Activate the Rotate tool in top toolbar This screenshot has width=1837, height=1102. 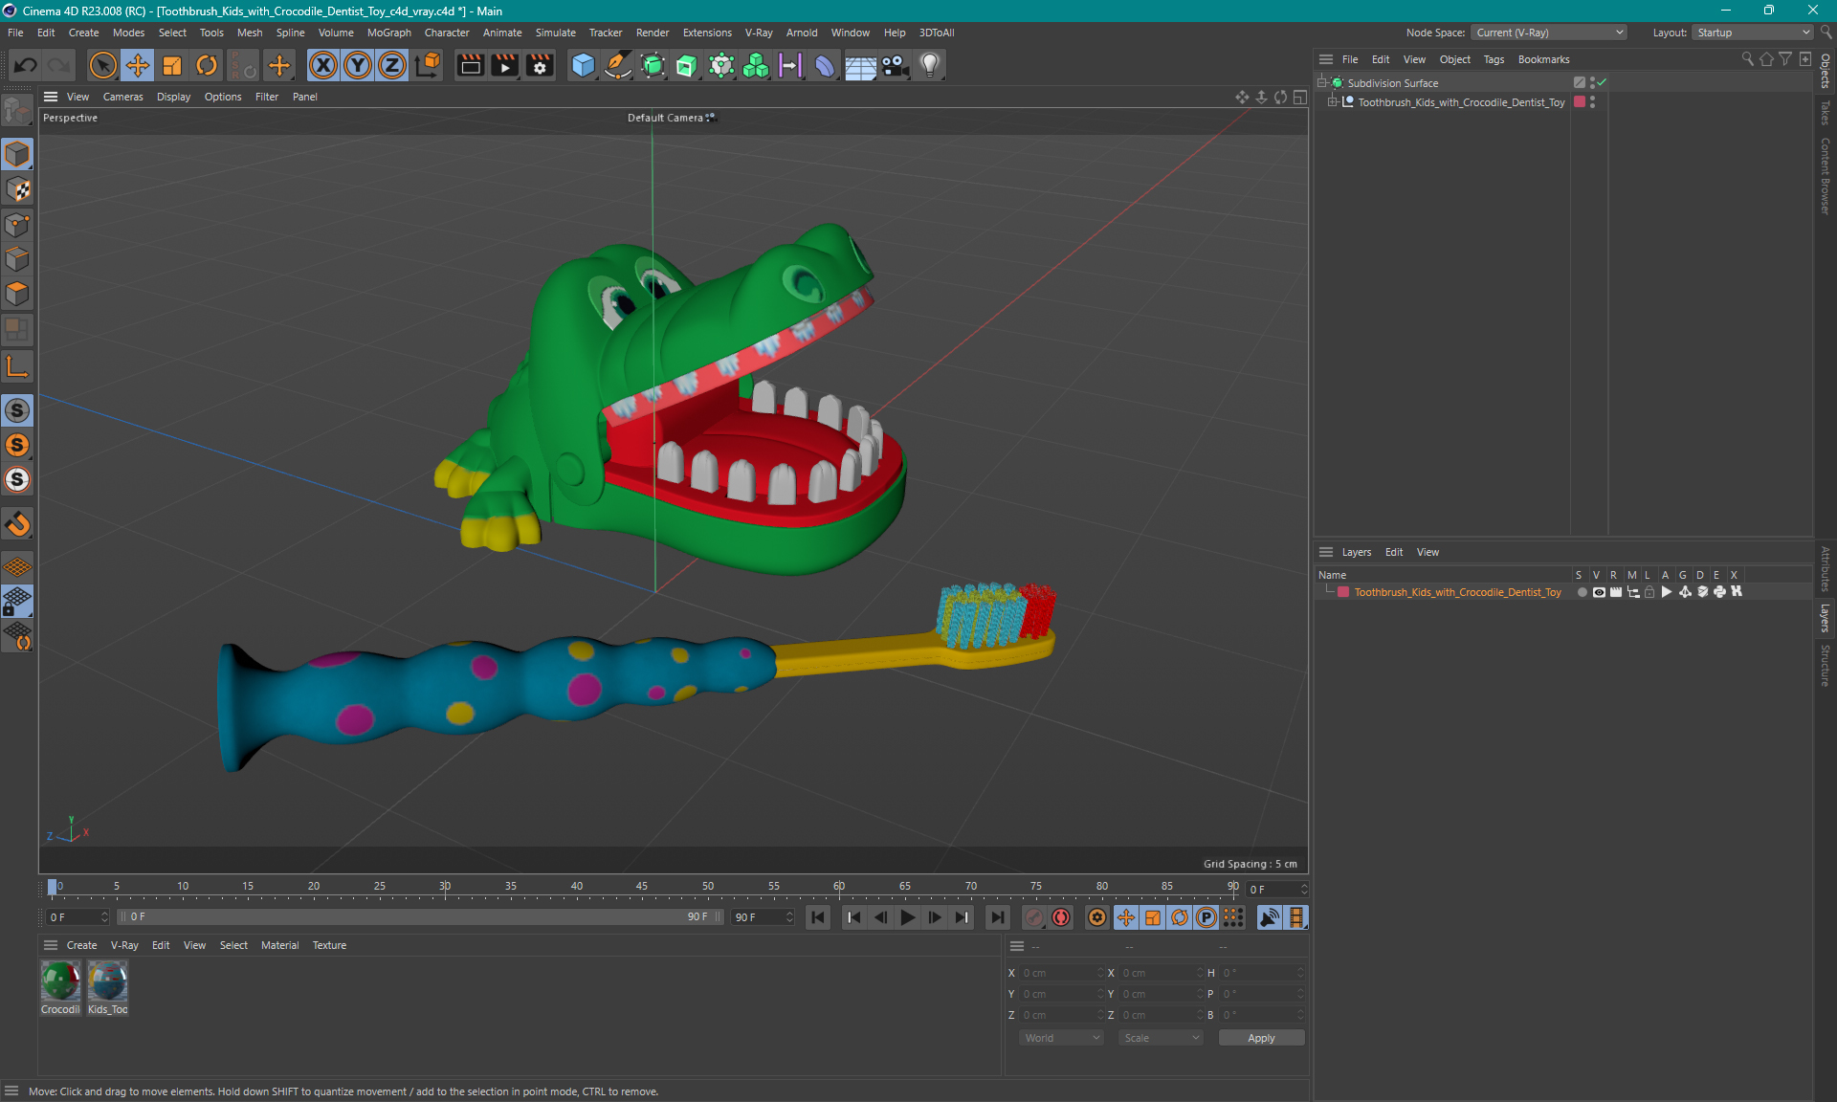pos(207,65)
